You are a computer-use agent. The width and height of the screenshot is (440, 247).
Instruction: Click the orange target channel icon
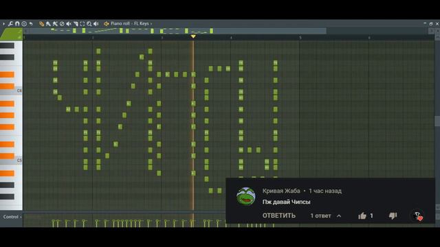(107, 24)
